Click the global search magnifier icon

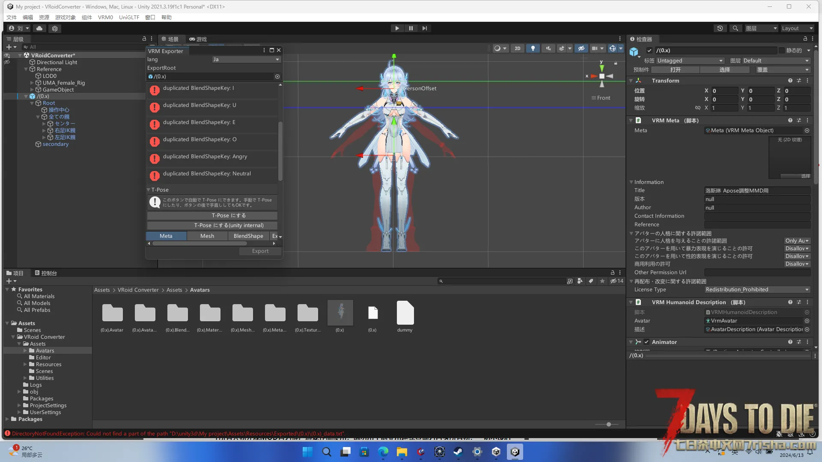tap(735, 28)
